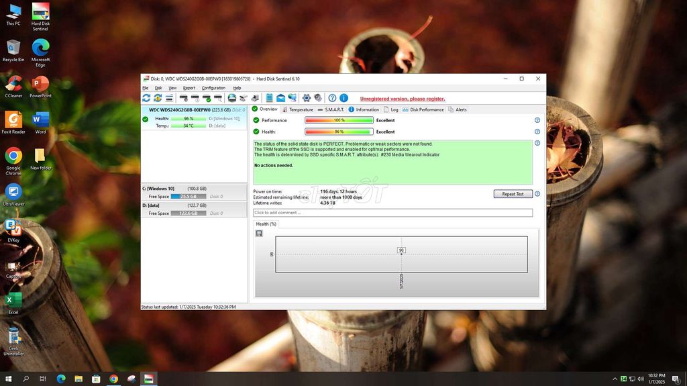Image resolution: width=687 pixels, height=386 pixels.
Task: Click the help icon beside Performance rating
Action: pos(537,120)
